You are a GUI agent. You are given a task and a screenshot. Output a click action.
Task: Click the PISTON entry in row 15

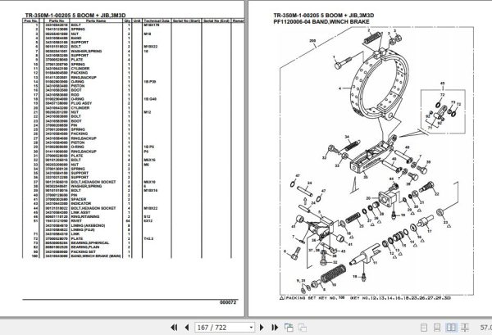point(78,86)
